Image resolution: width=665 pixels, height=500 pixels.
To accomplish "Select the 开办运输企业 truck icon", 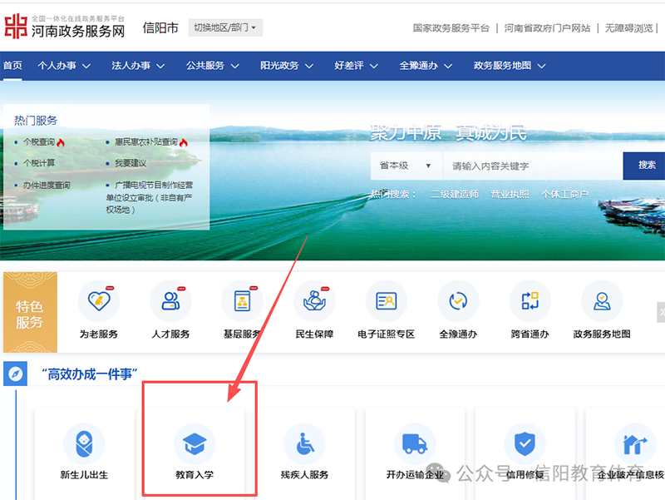I will pos(415,444).
